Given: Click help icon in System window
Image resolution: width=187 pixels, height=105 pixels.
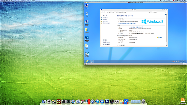Looking at the screenshot, I should click(x=165, y=14).
